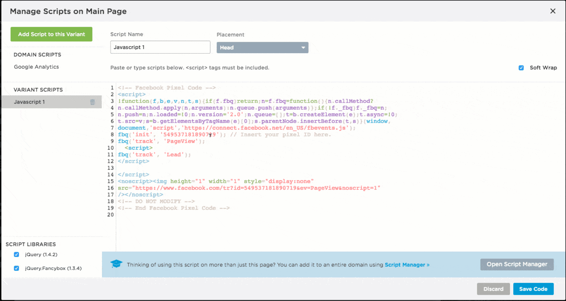Open the Placement dropdown showing Head
Image resolution: width=566 pixels, height=301 pixels.
pyautogui.click(x=262, y=48)
